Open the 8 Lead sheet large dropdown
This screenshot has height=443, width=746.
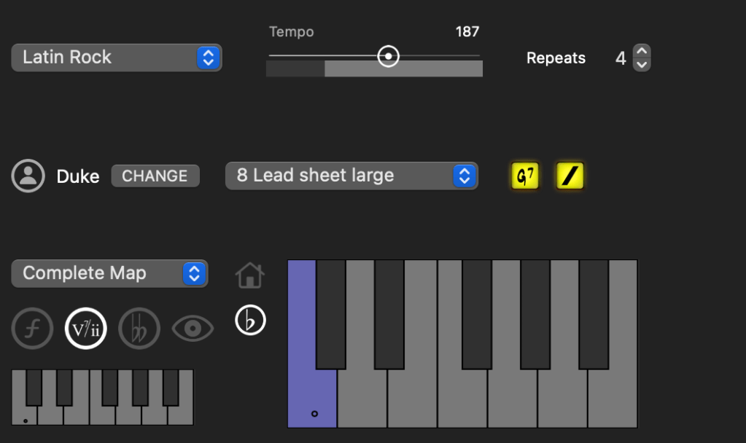click(351, 176)
